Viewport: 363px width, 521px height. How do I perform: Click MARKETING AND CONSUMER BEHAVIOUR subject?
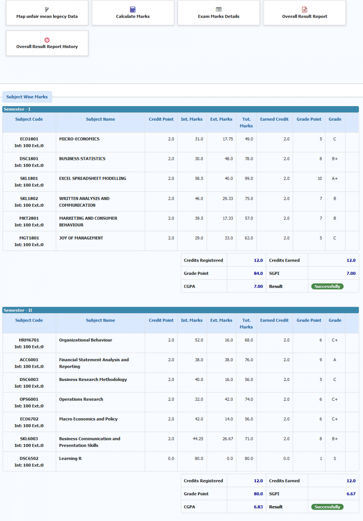(x=88, y=222)
